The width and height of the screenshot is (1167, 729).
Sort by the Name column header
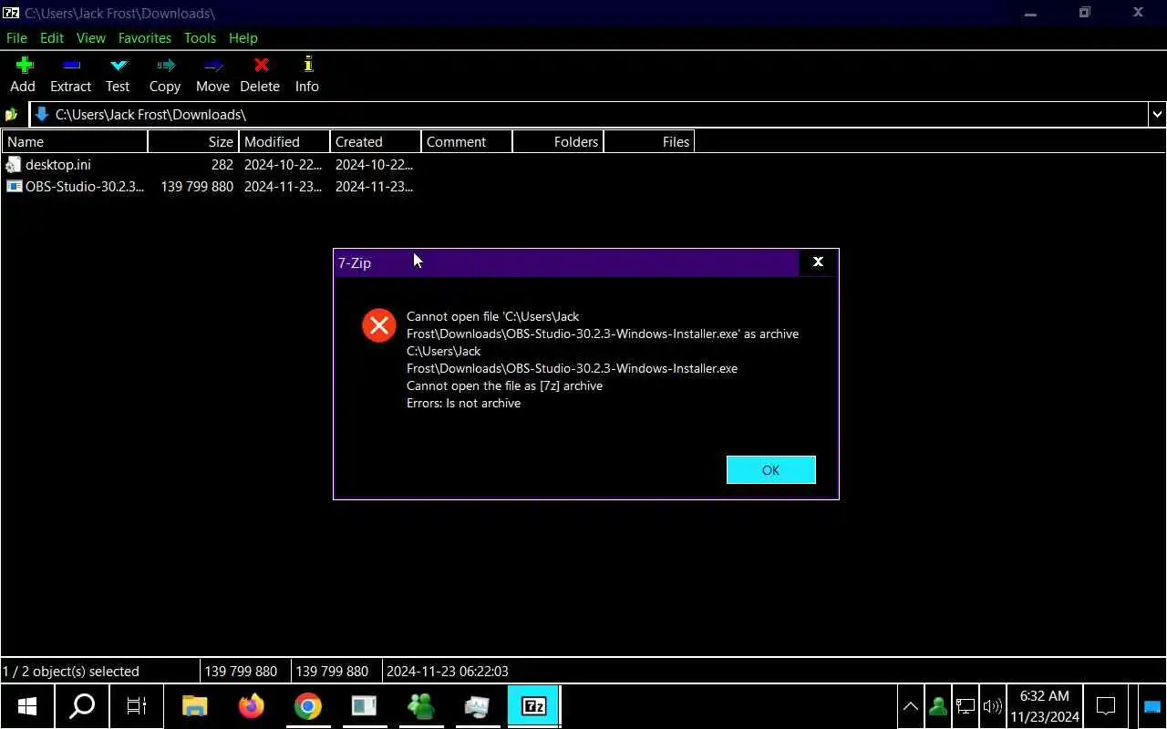coord(75,141)
